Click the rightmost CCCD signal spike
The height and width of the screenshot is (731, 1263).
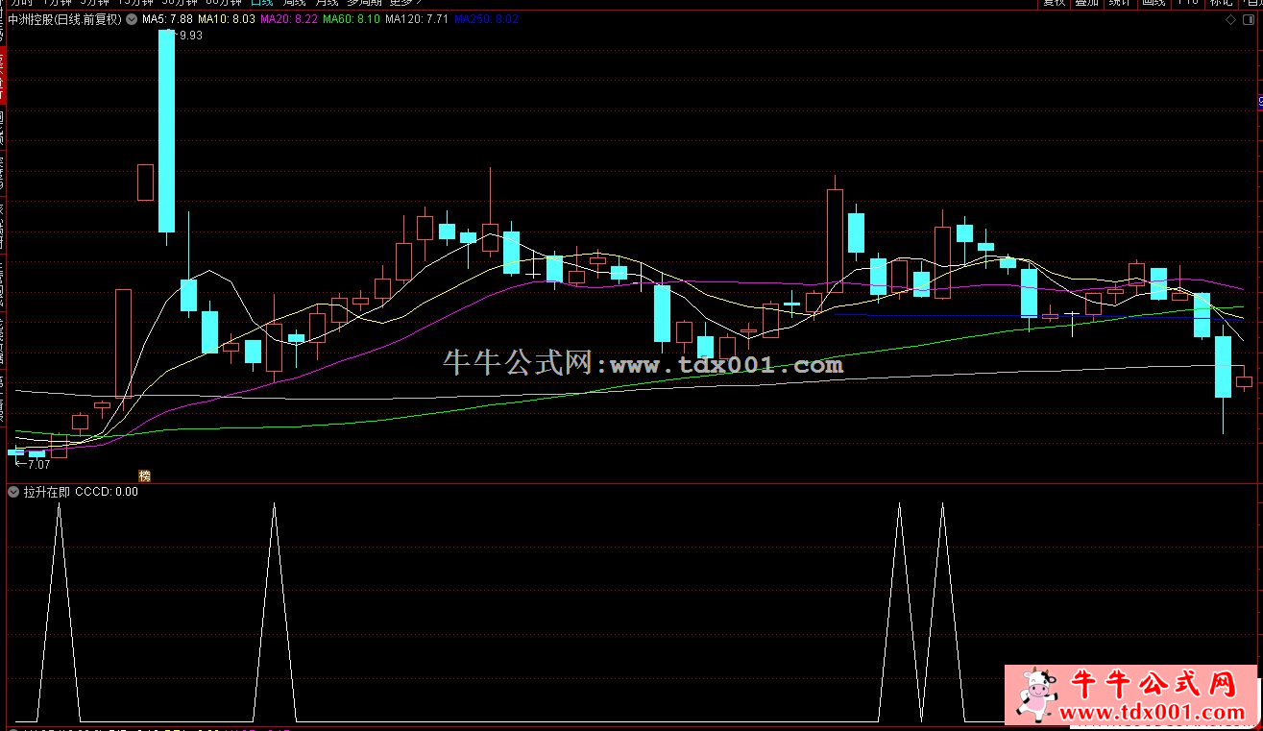click(942, 611)
